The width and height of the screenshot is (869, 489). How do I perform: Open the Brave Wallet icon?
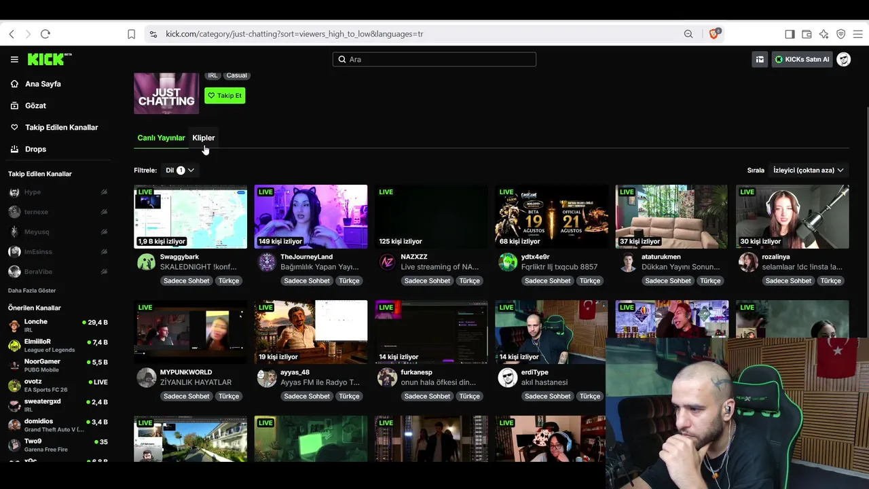pos(807,34)
